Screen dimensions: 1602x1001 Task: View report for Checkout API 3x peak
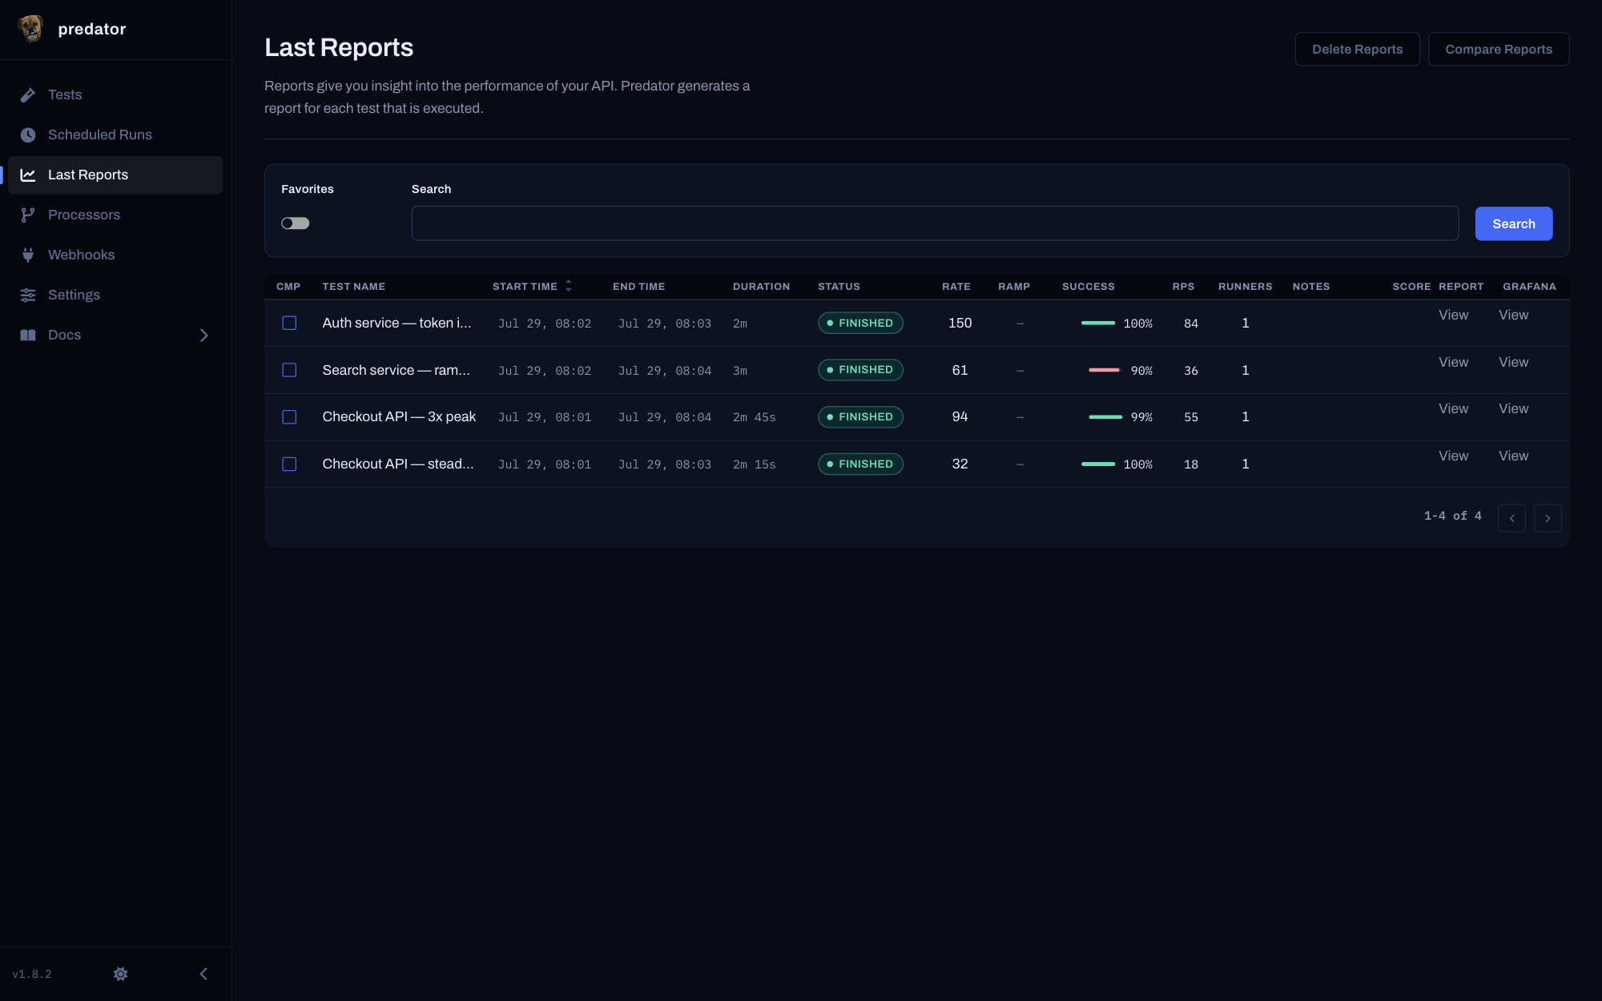pyautogui.click(x=1453, y=408)
